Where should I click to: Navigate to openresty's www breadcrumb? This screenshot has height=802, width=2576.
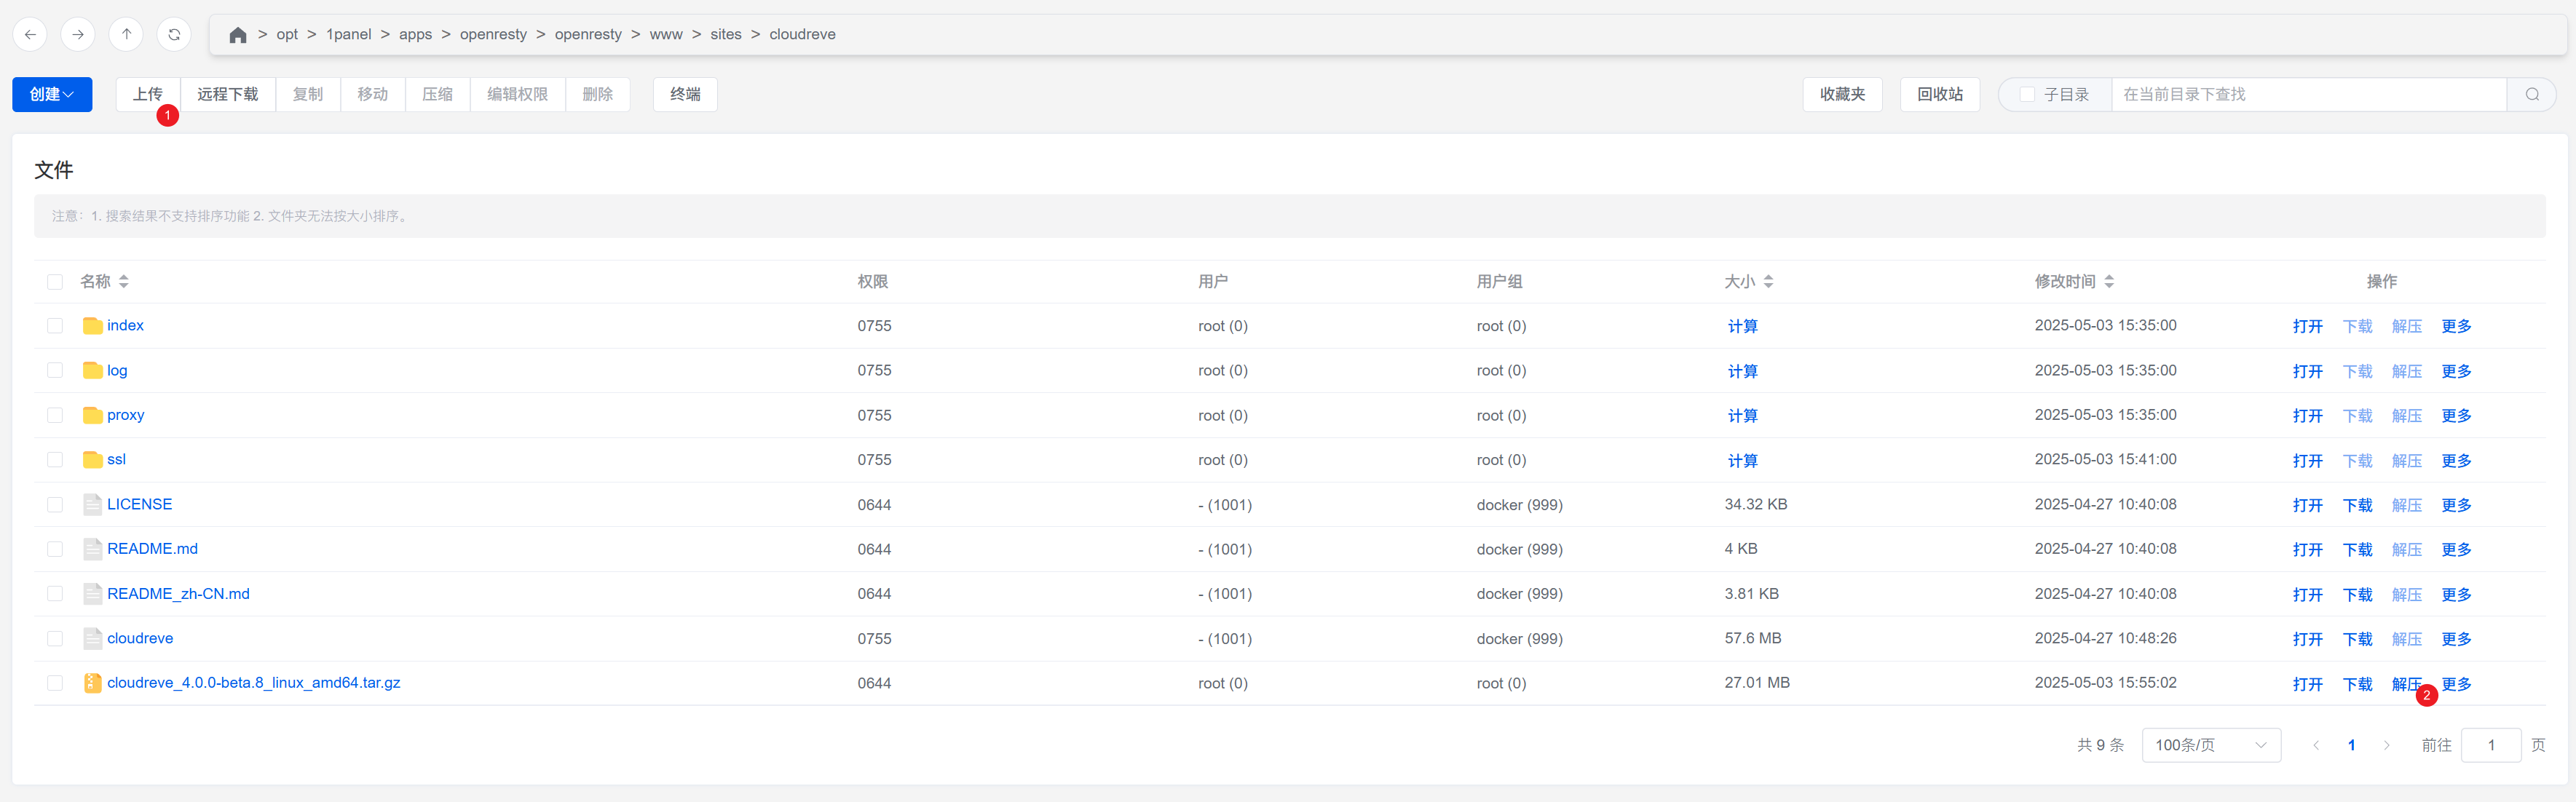coord(666,35)
